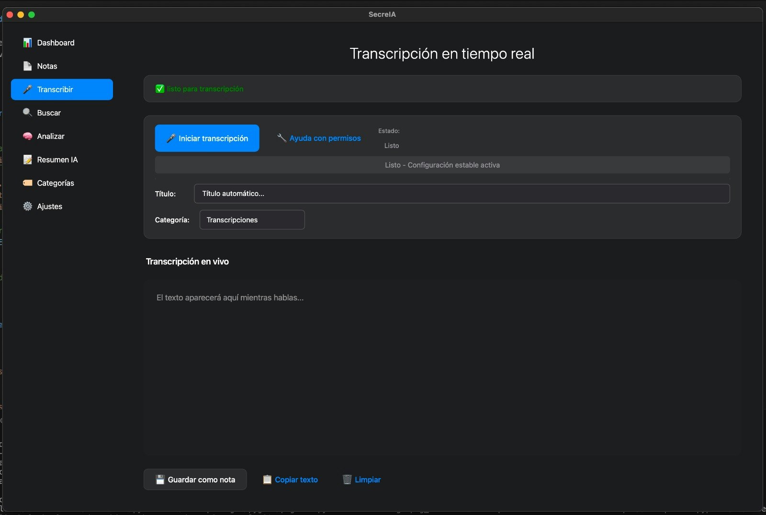Close the SecreIA window with red button

click(x=10, y=15)
